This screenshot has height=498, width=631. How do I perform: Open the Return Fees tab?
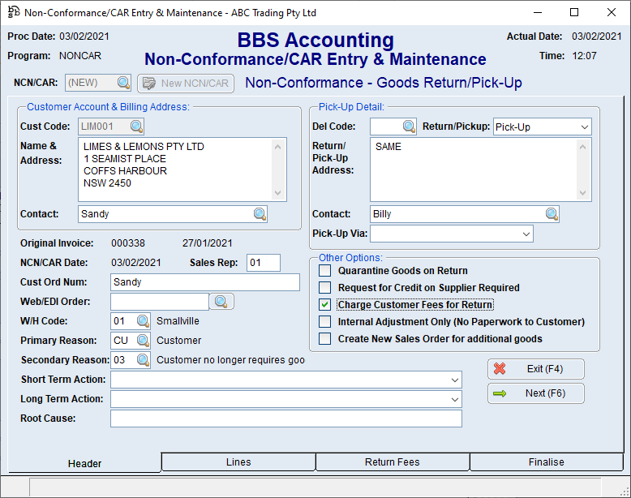393,462
